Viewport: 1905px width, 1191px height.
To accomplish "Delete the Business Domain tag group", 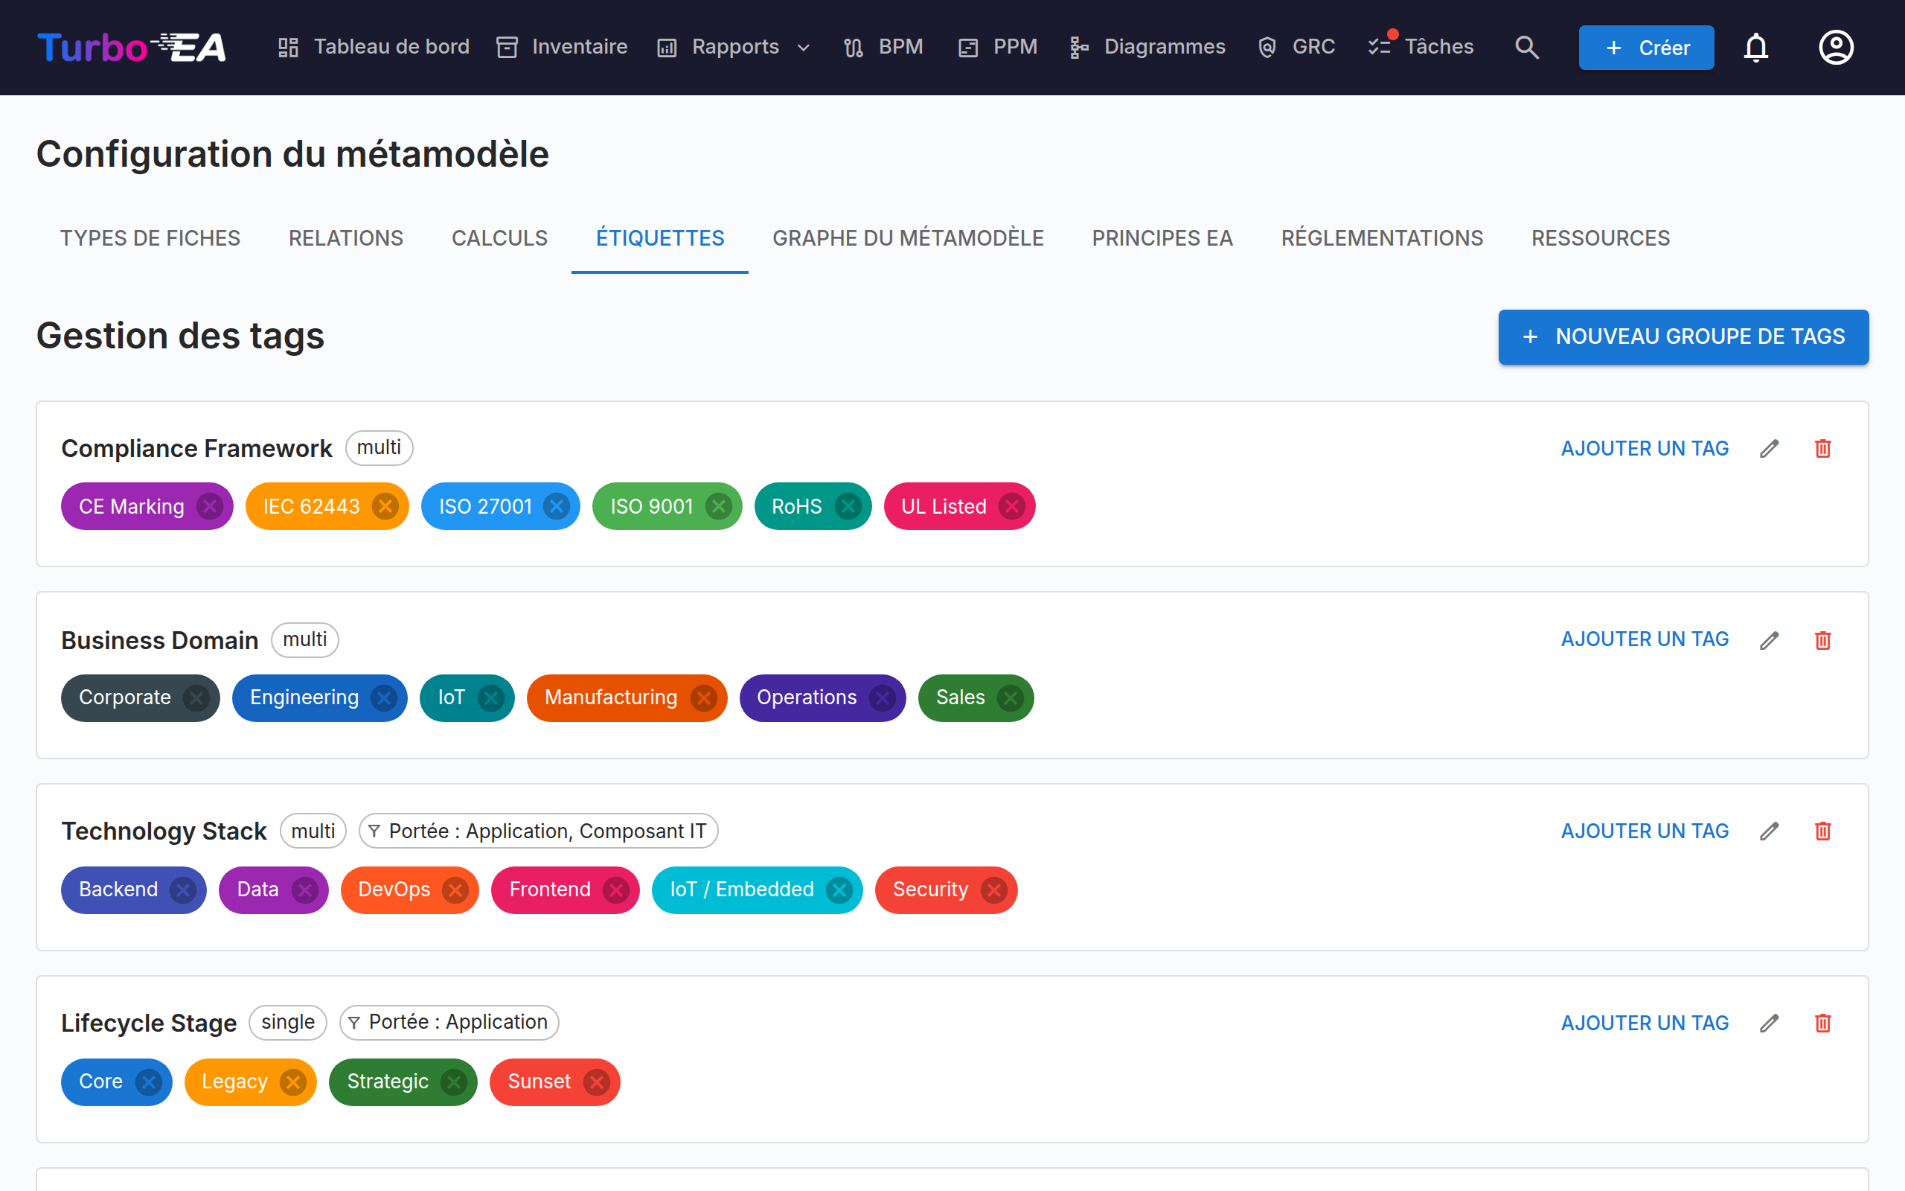I will [1823, 640].
